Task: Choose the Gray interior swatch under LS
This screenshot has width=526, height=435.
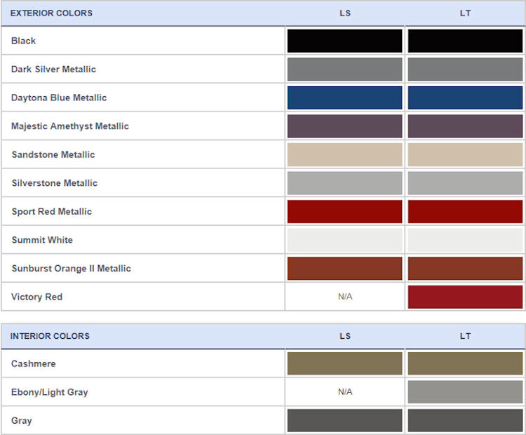Action: tap(344, 420)
